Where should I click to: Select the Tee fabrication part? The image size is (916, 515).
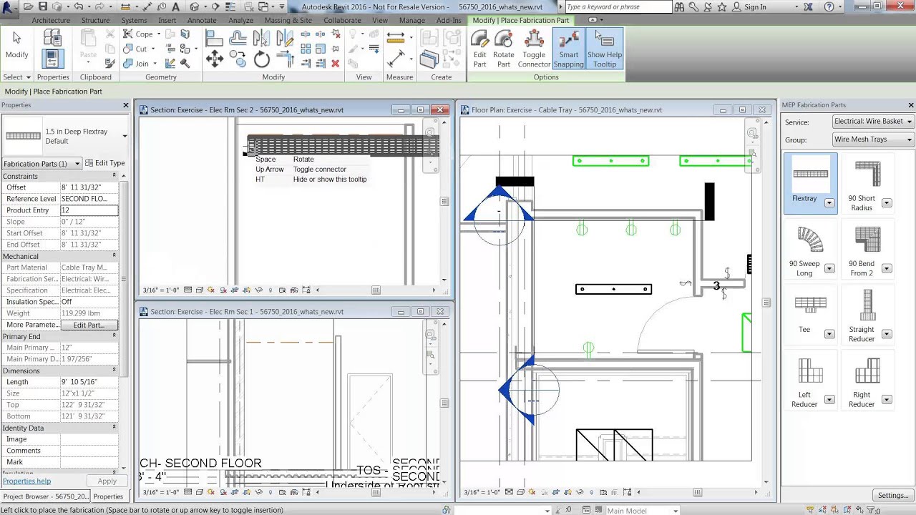(x=810, y=315)
